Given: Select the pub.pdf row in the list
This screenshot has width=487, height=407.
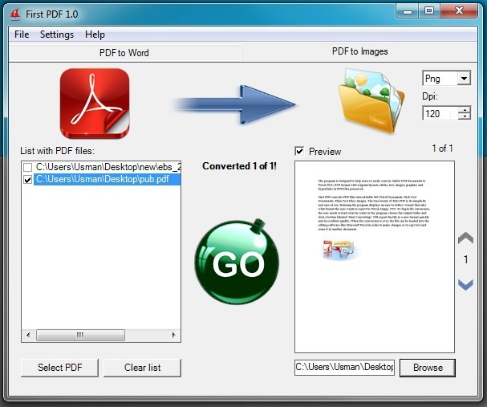Looking at the screenshot, I should pyautogui.click(x=107, y=179).
